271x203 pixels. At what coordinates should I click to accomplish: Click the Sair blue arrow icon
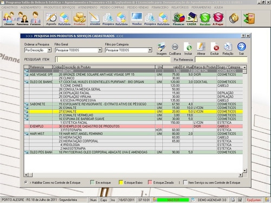point(241,49)
